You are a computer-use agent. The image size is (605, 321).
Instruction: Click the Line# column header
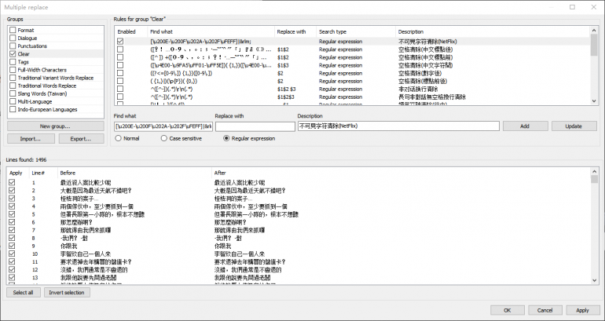43,173
